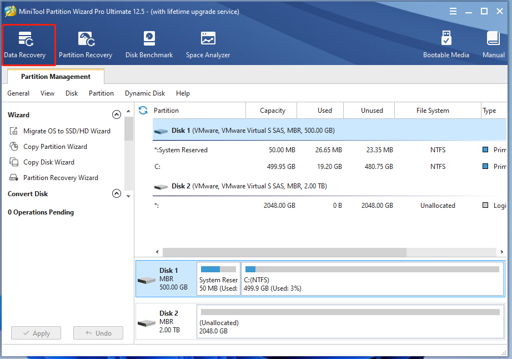Click the 19.20 GB used value

pyautogui.click(x=329, y=167)
